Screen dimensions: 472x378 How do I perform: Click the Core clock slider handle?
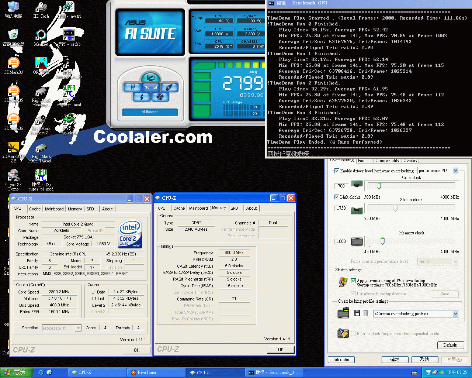pyautogui.click(x=379, y=186)
